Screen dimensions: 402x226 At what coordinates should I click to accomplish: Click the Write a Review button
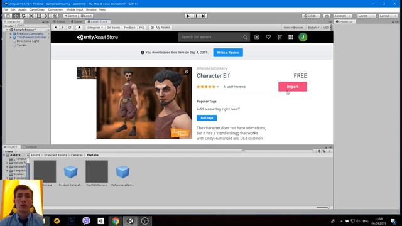click(228, 53)
